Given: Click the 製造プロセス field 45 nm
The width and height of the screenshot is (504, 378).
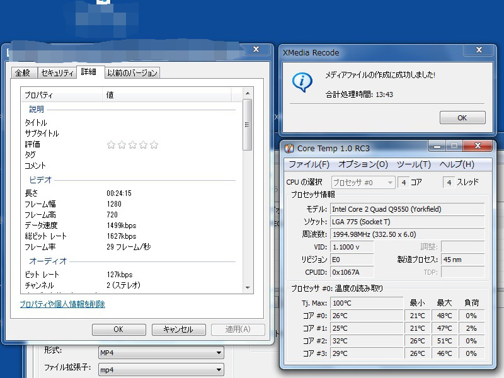Looking at the screenshot, I should [463, 260].
